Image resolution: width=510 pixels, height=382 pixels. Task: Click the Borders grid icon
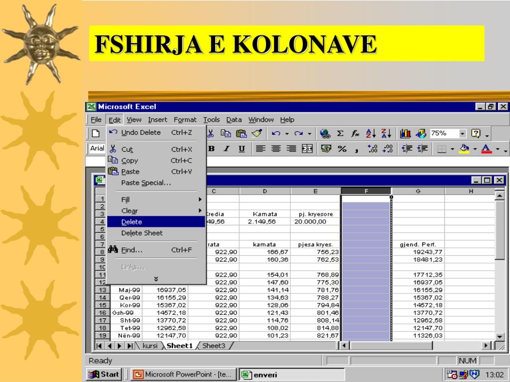tap(442, 149)
